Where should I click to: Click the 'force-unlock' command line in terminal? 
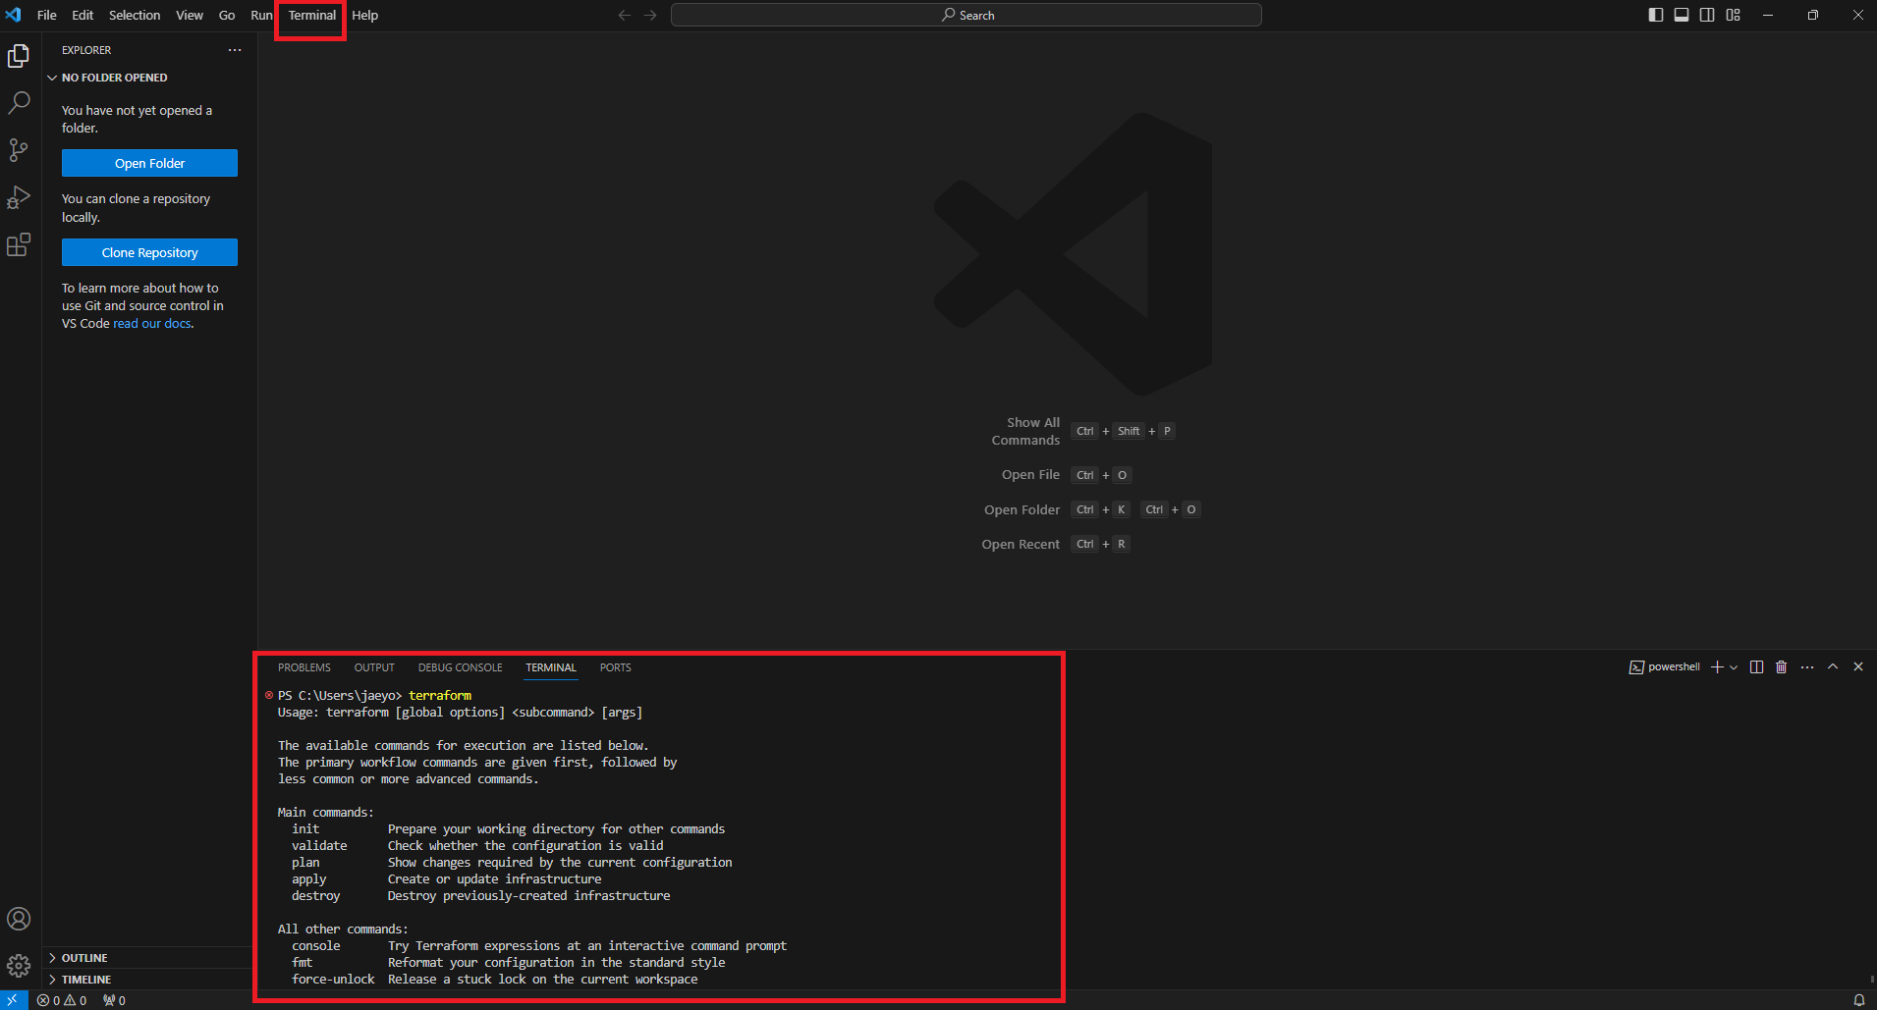[x=495, y=980]
